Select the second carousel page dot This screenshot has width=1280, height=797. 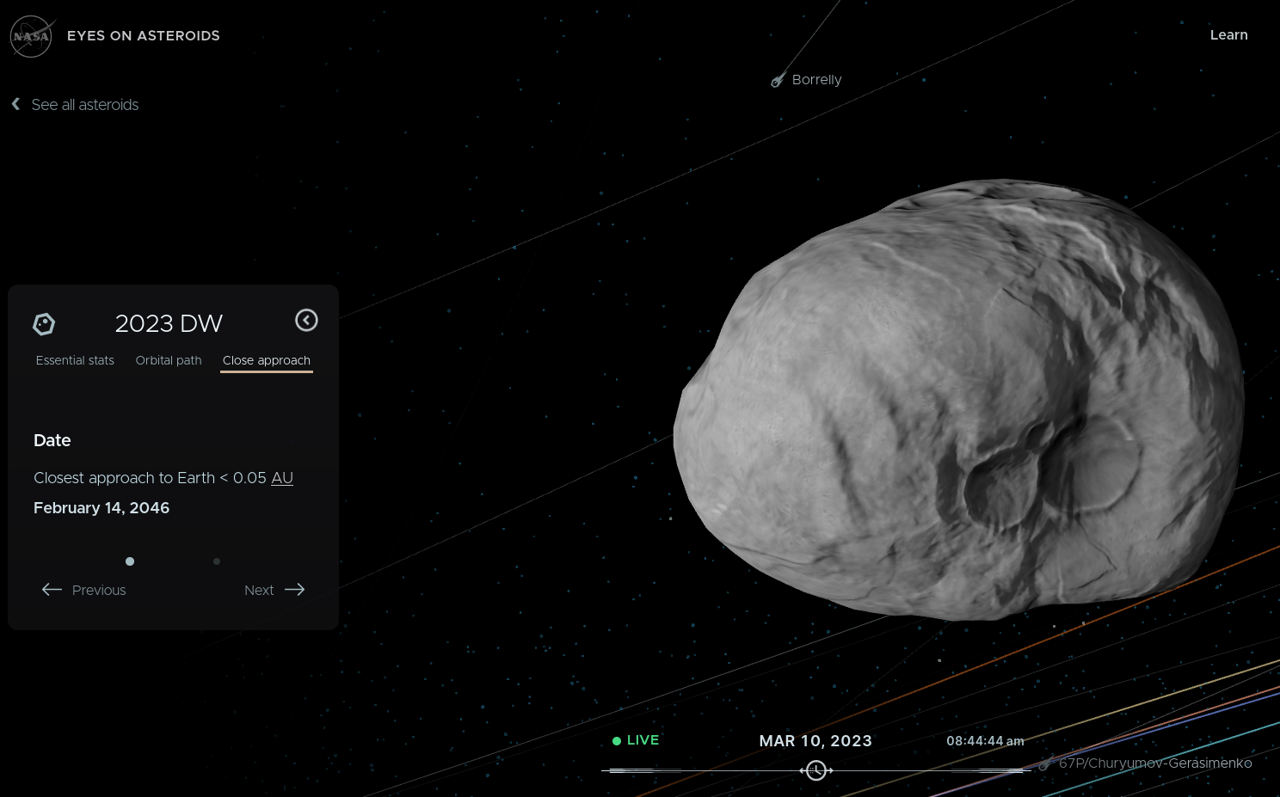pyautogui.click(x=217, y=561)
